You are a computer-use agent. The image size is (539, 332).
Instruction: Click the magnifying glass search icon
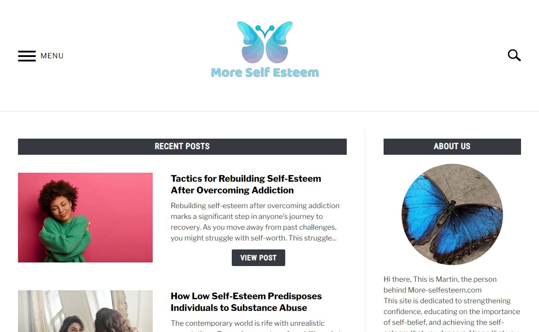pyautogui.click(x=514, y=56)
